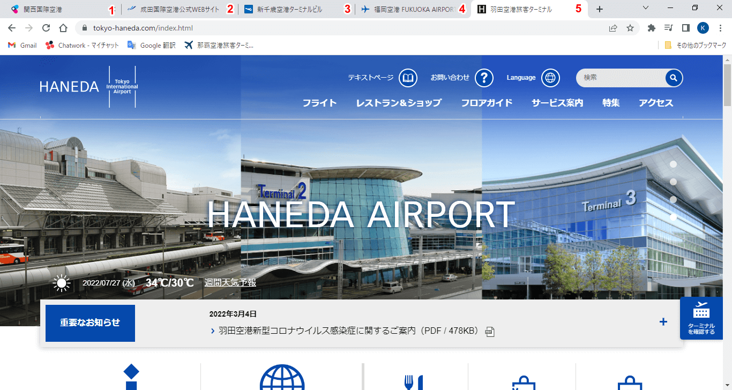Open the media control icon in toolbar

pos(668,28)
